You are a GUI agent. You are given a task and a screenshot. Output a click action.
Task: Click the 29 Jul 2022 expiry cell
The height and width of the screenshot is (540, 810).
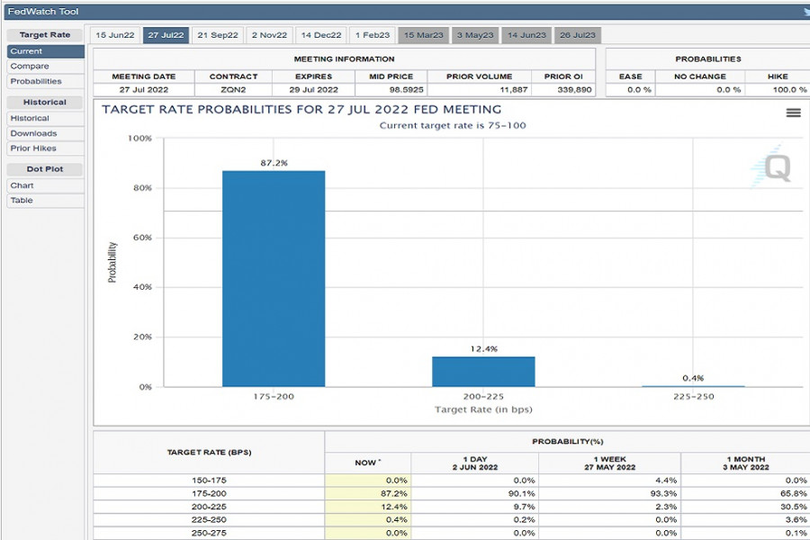tap(313, 89)
